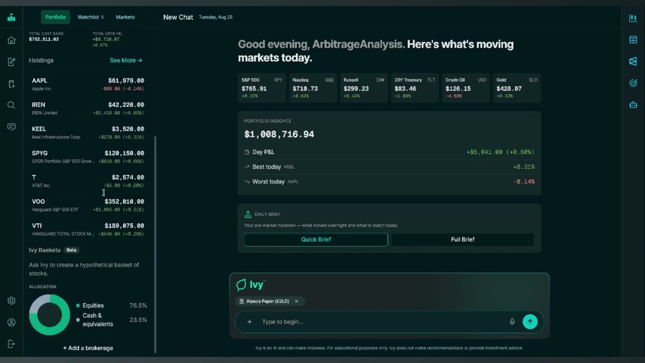Click the microphone voice input icon
Image resolution: width=645 pixels, height=363 pixels.
[512, 322]
